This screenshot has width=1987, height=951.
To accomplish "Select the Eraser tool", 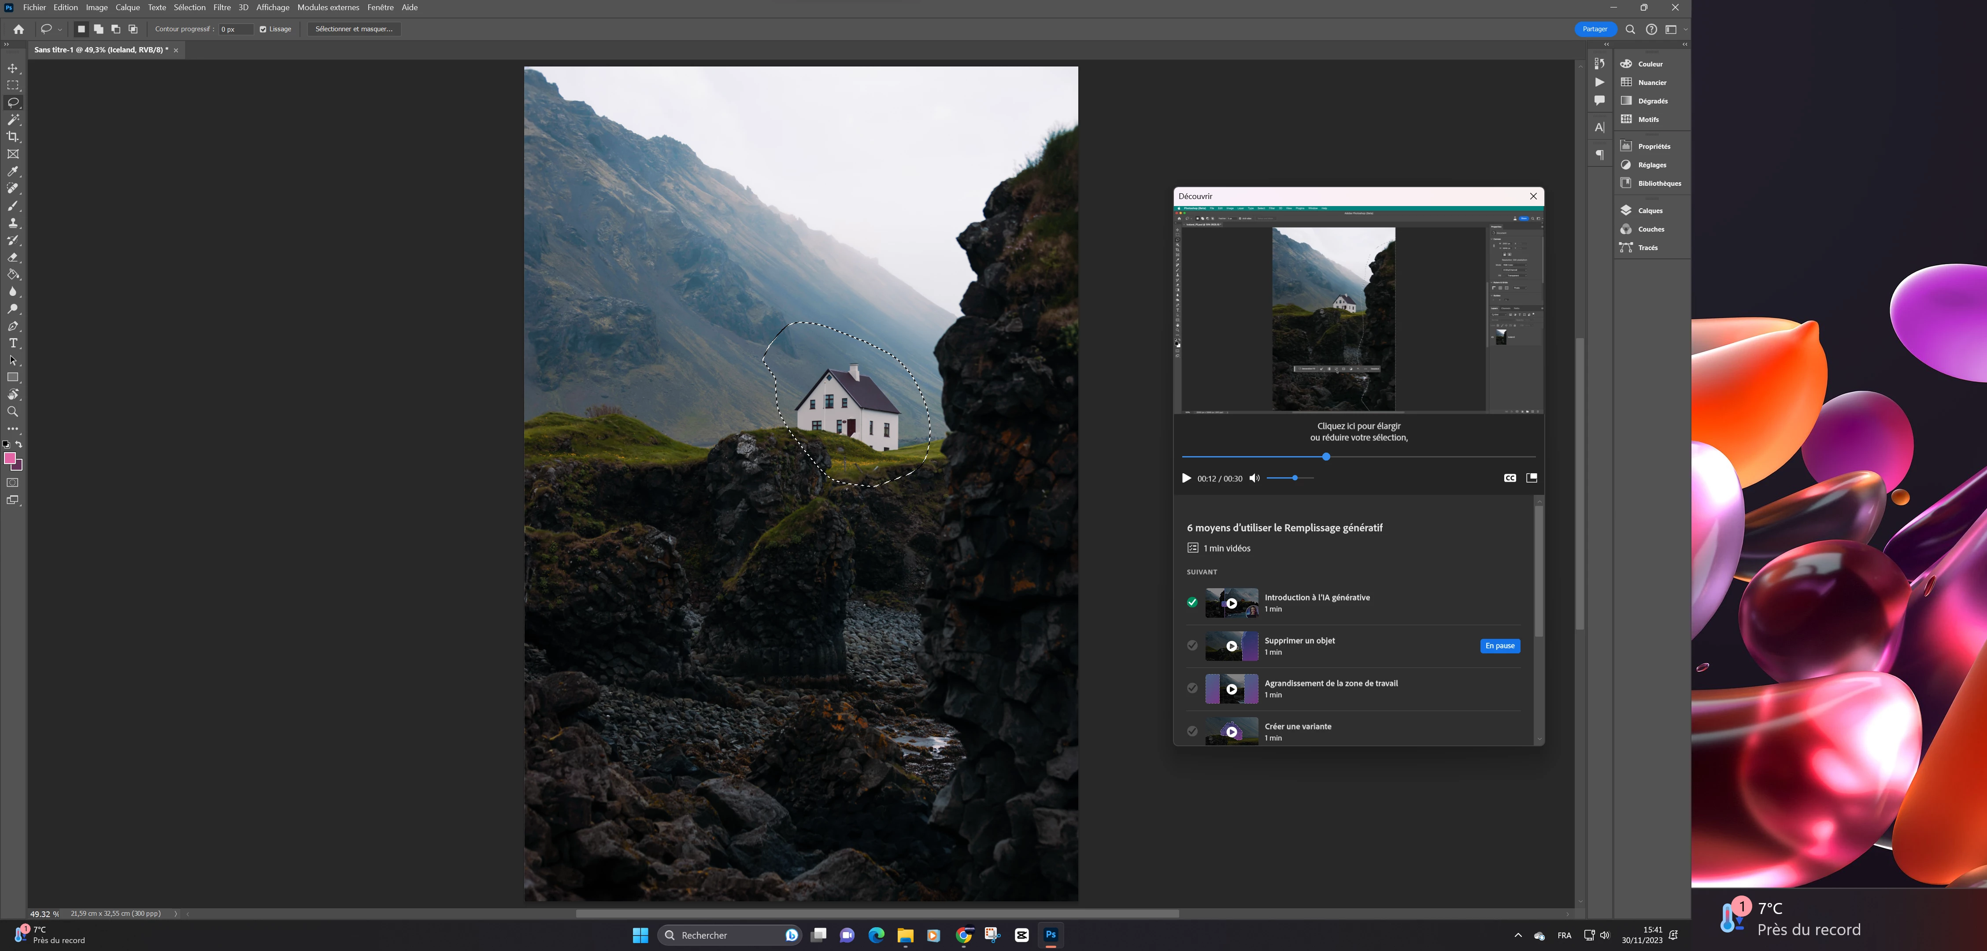I will (13, 258).
